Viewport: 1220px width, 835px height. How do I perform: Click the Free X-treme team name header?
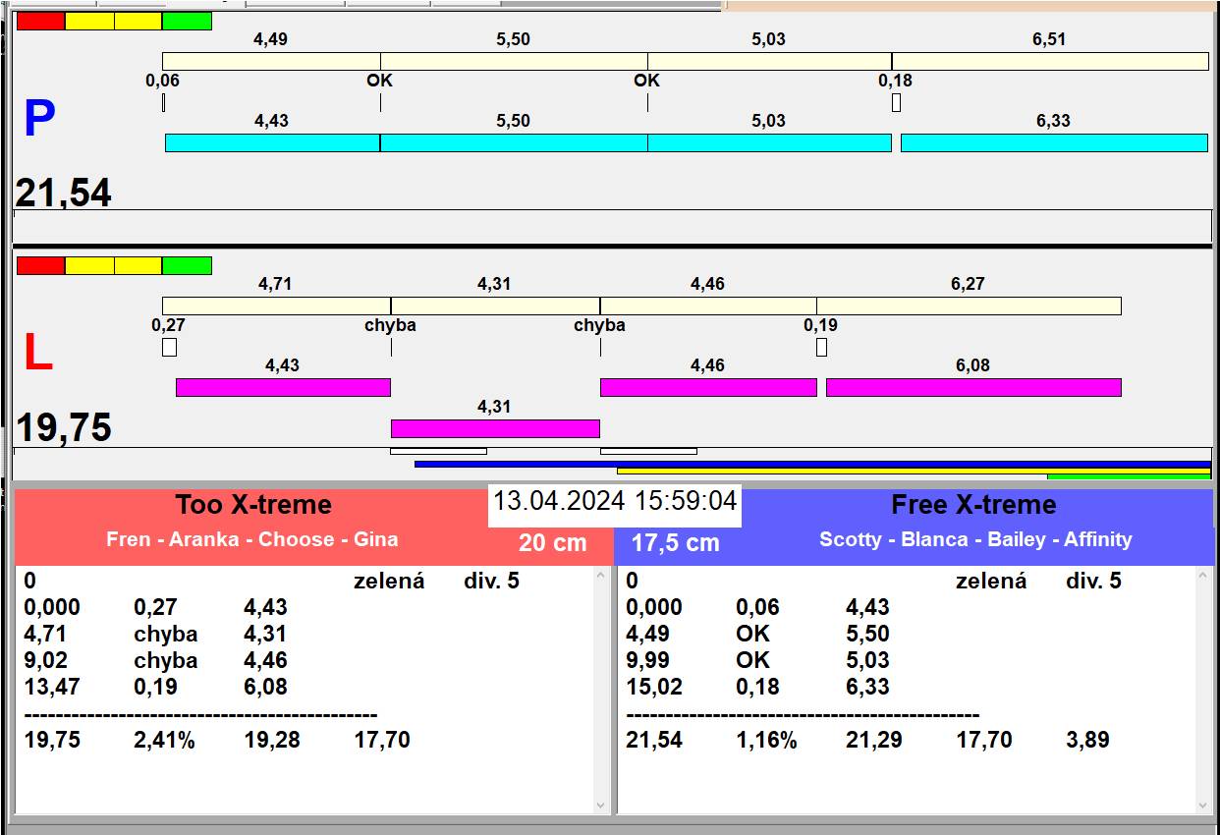pyautogui.click(x=973, y=505)
